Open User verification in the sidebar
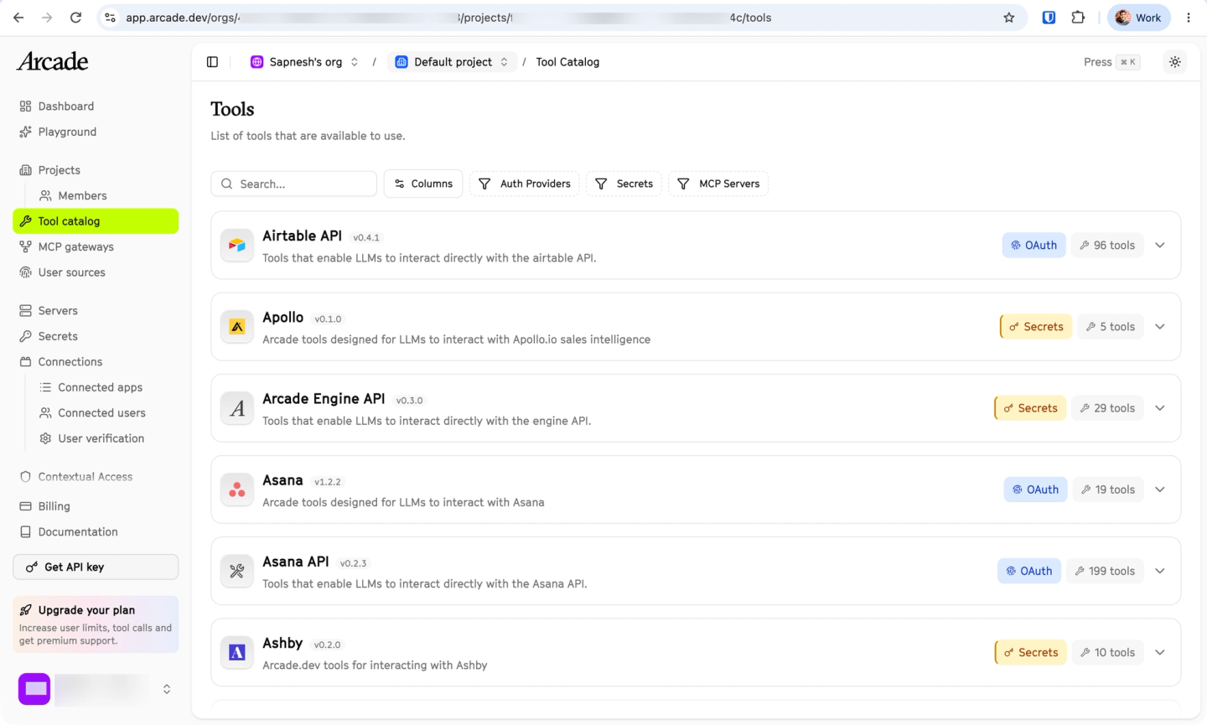Image resolution: width=1207 pixels, height=725 pixels. (x=106, y=438)
